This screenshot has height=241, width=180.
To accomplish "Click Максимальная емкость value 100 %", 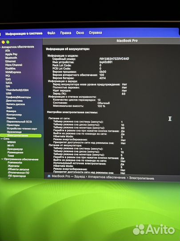I will pos(101,106).
